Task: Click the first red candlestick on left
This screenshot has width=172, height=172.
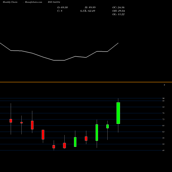Action: pyautogui.click(x=11, y=121)
